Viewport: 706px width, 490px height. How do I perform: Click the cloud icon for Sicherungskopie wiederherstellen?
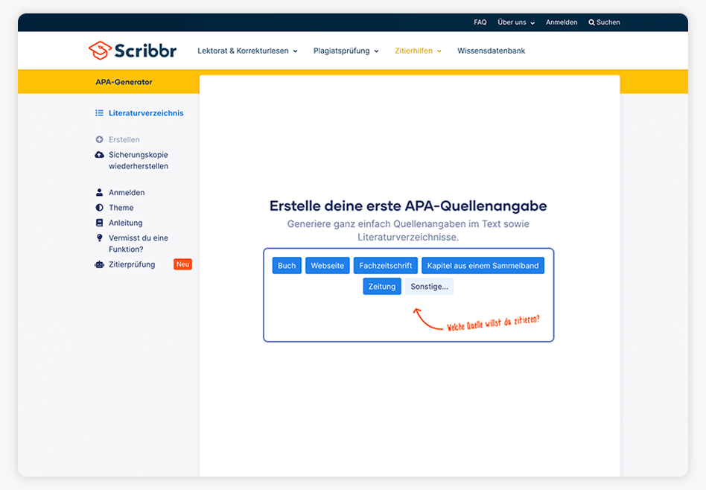click(99, 155)
